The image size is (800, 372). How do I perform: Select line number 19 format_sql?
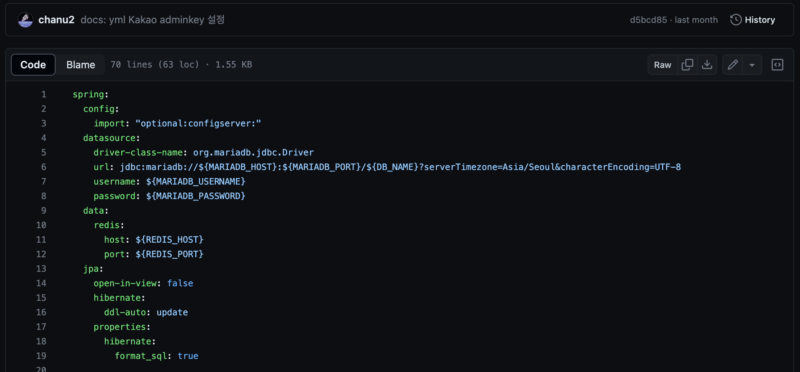[41, 356]
